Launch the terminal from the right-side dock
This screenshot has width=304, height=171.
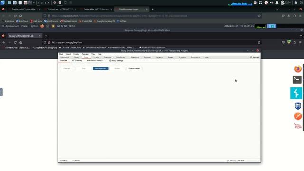[297, 79]
